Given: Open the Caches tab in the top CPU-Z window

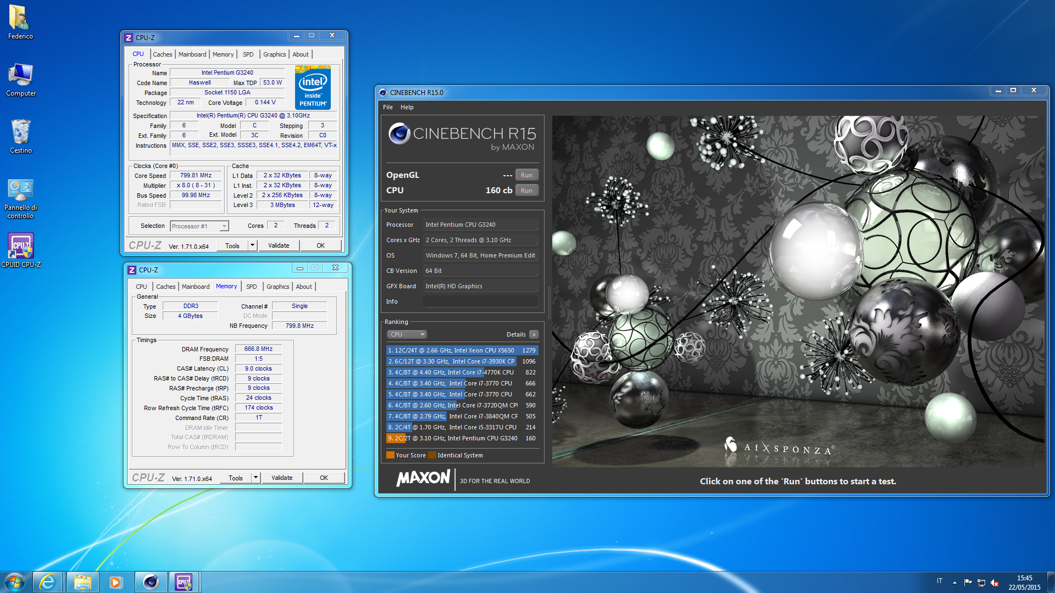Looking at the screenshot, I should pos(162,54).
